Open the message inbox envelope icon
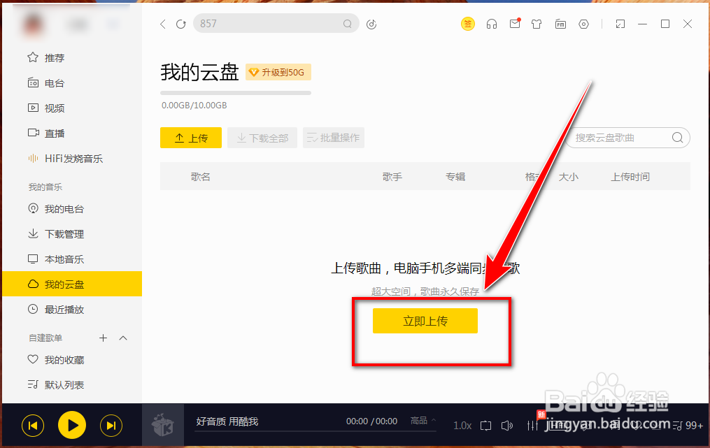This screenshot has height=448, width=710. pyautogui.click(x=515, y=24)
